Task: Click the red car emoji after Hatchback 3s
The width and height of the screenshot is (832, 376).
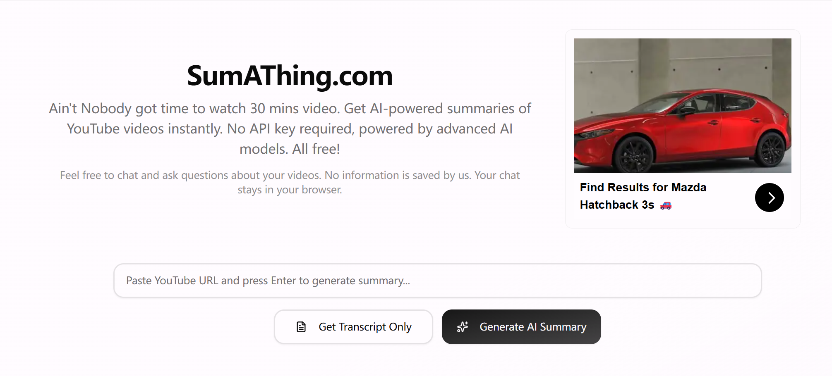Action: (666, 205)
